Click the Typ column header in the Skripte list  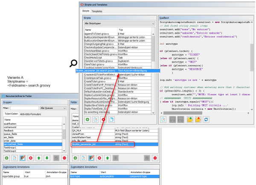pos(134,30)
